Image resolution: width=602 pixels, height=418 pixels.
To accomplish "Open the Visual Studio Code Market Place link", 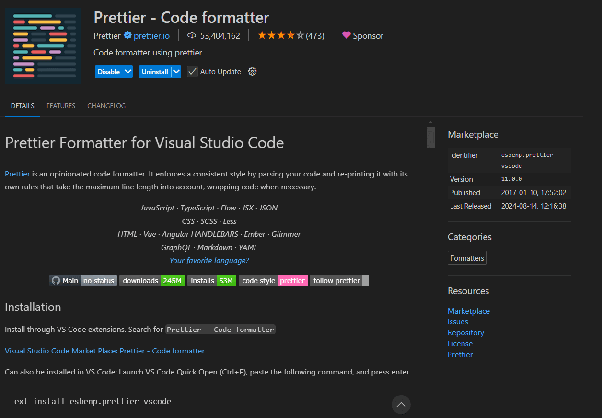I will click(x=104, y=351).
